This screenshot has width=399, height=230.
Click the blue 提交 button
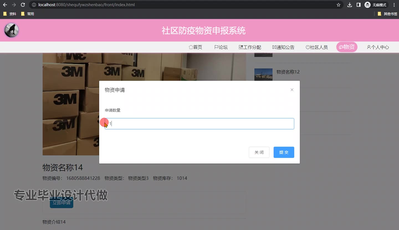(x=284, y=152)
